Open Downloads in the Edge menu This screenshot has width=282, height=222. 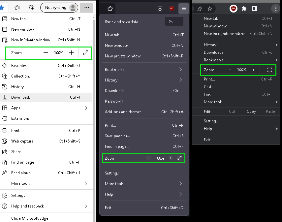click(x=46, y=97)
